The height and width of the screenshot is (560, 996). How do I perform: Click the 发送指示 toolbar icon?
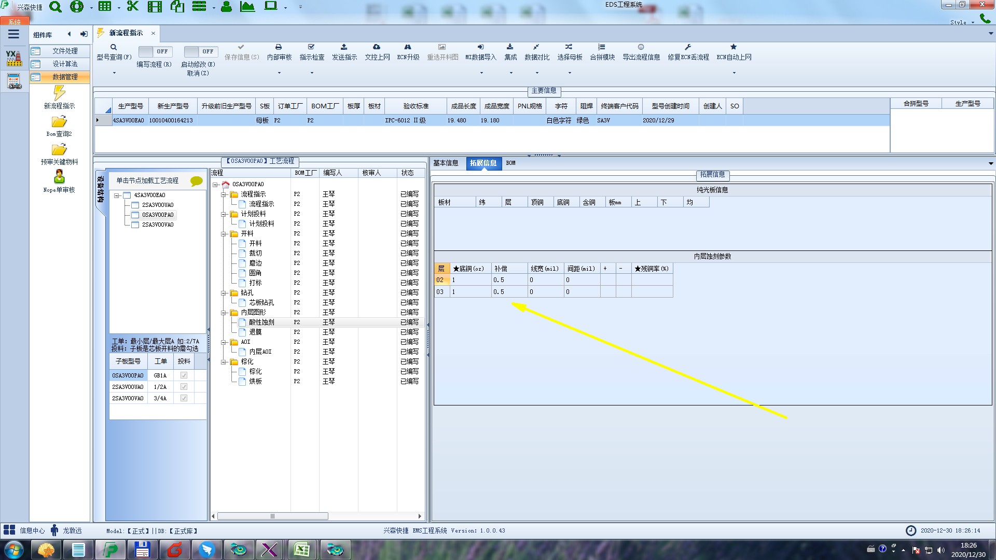pos(344,47)
